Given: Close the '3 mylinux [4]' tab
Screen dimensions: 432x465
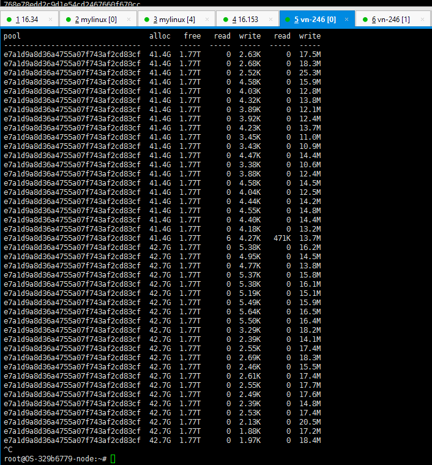Looking at the screenshot, I should coord(207,20).
